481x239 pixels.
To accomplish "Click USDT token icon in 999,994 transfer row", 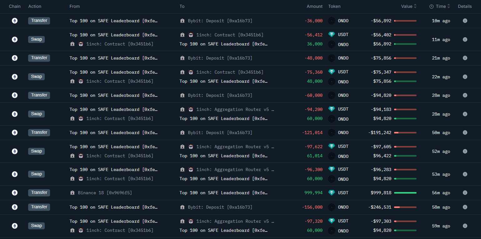I will click(332, 193).
